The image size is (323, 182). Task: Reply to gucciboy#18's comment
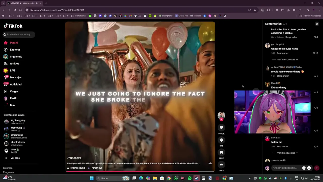pyautogui.click(x=283, y=53)
